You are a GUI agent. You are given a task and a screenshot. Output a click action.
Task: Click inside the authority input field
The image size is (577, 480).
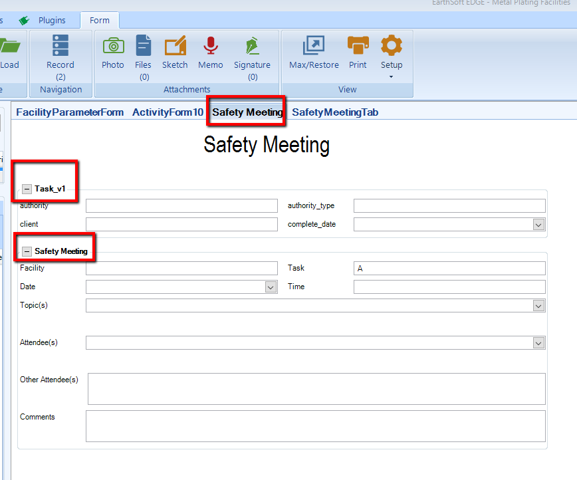point(181,205)
